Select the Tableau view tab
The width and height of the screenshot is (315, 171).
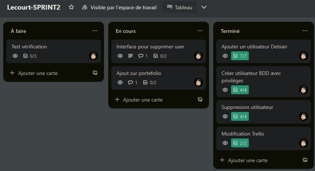pos(180,7)
